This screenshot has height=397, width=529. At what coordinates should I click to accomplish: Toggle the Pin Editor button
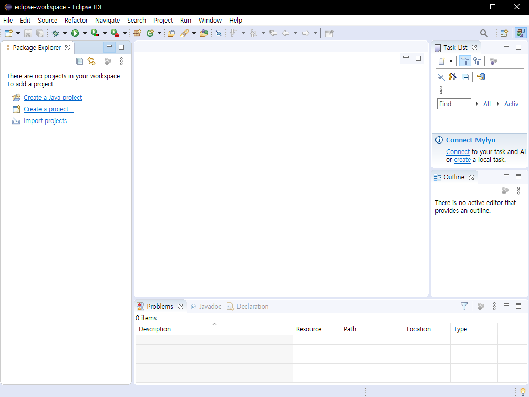pyautogui.click(x=329, y=33)
